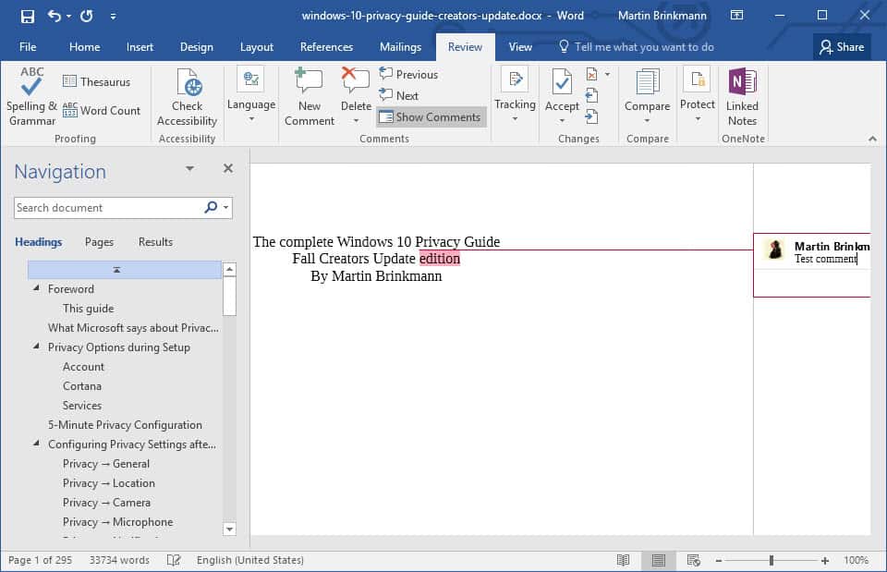This screenshot has height=572, width=887.
Task: Switch to Print Layout view
Action: coord(658,560)
